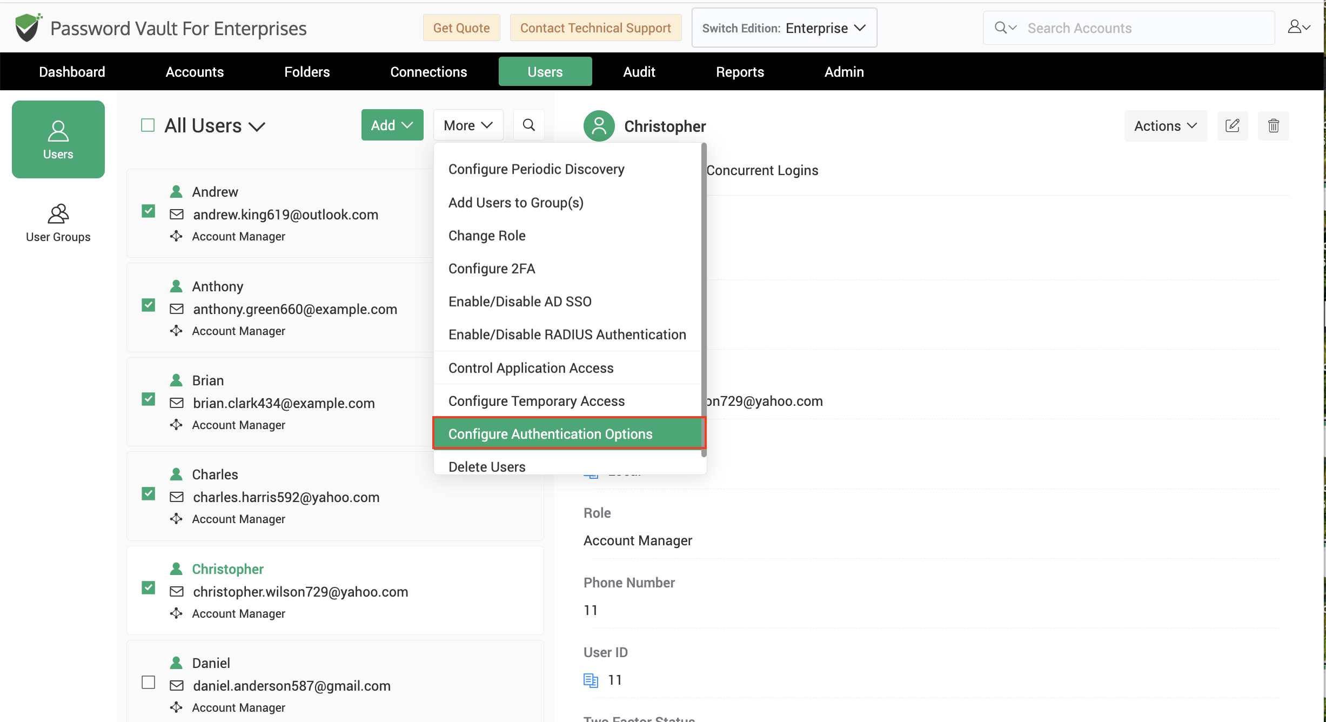Open the Audit tab

[639, 71]
